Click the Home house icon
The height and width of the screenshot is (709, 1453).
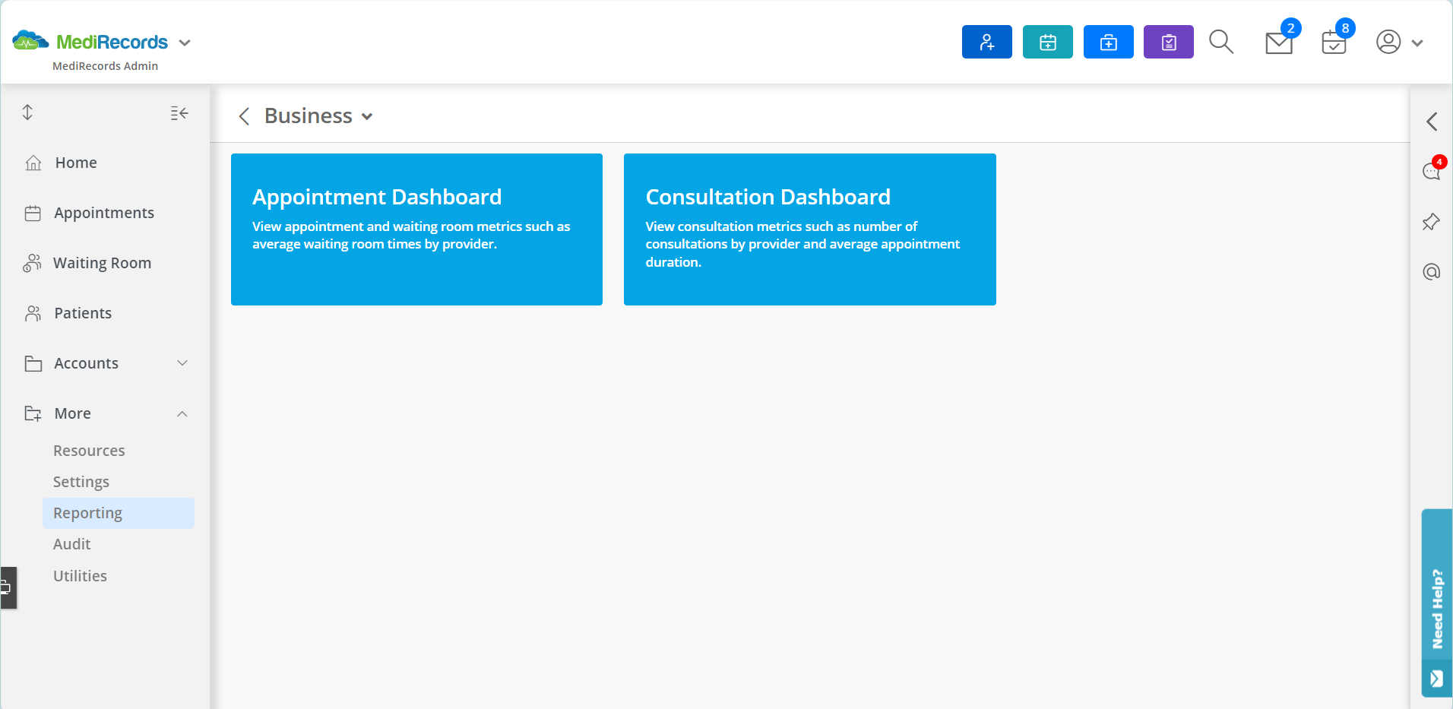(33, 163)
